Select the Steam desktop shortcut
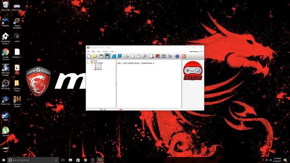Screen dimensions: 290x163 click(5, 116)
